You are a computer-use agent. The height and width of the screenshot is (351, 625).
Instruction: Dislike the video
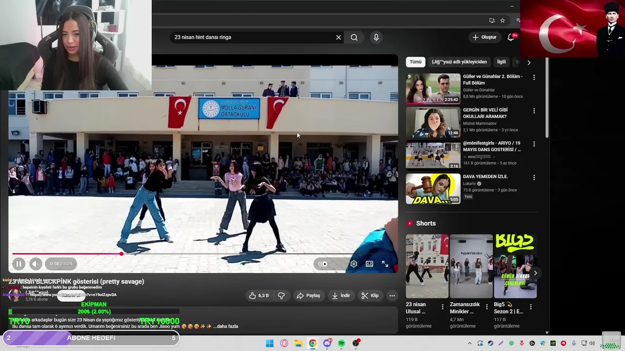tap(281, 295)
